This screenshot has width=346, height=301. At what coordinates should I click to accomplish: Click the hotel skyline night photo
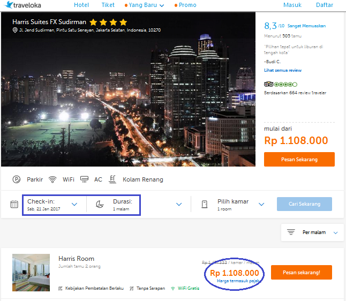[x=128, y=89]
